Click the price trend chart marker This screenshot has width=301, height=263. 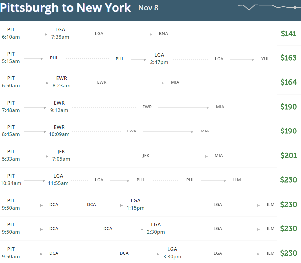(295, 8)
